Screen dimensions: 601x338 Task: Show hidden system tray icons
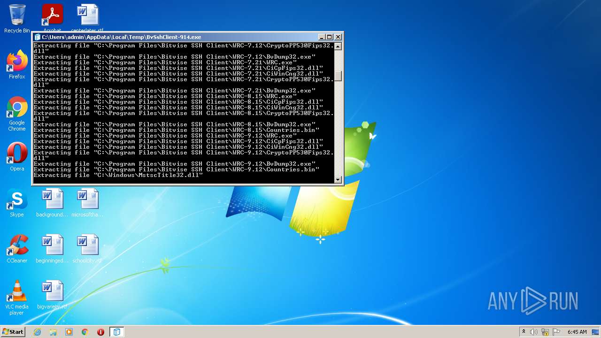coord(524,332)
